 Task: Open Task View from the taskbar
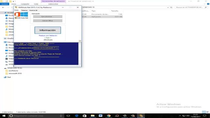click(68, 116)
